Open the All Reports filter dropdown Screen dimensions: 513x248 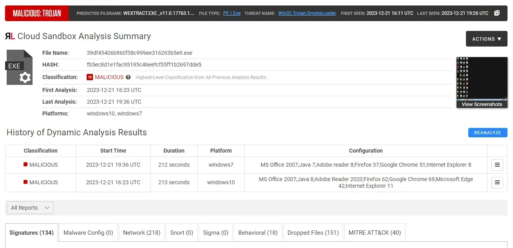coord(30,208)
